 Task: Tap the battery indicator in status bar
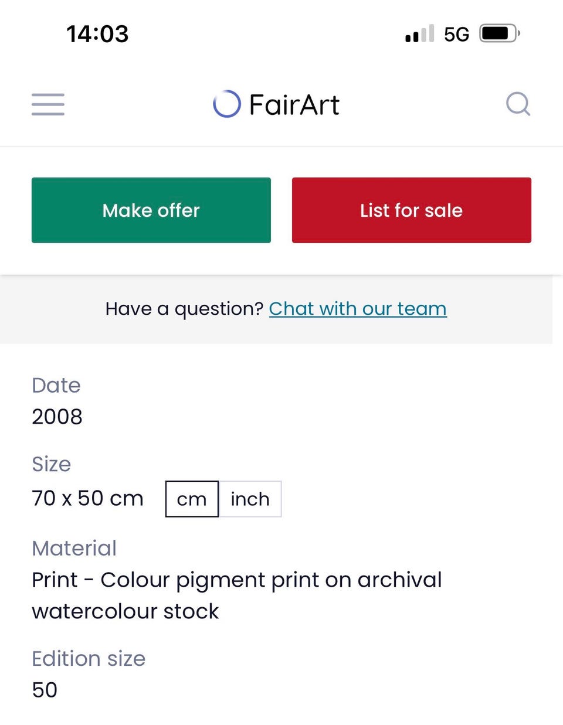click(x=499, y=33)
